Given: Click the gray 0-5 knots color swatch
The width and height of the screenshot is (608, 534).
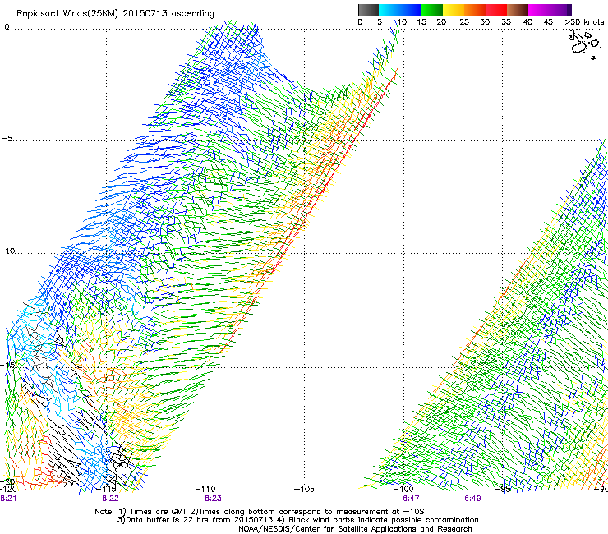Looking at the screenshot, I should click(368, 10).
